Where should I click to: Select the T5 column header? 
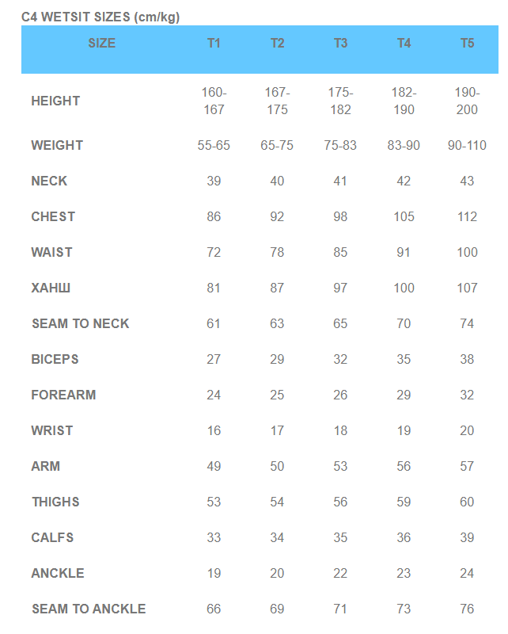(467, 44)
